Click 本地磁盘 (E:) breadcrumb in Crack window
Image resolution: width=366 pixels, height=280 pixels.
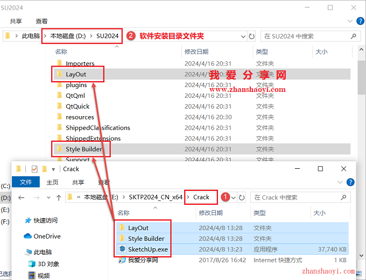pos(101,197)
